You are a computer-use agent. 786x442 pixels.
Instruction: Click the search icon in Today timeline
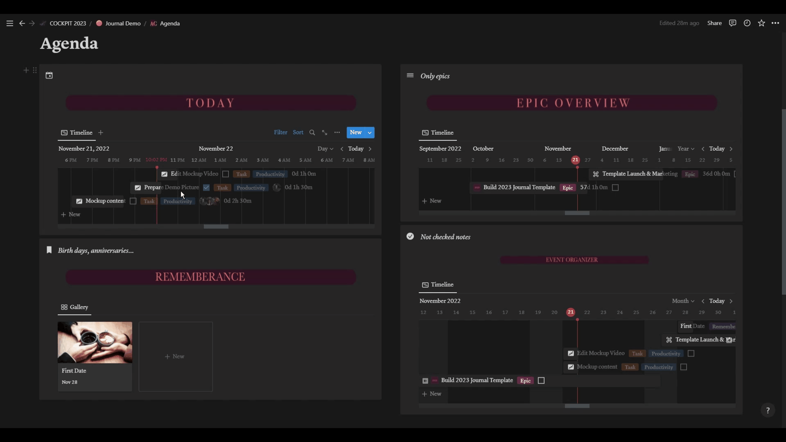coord(312,133)
